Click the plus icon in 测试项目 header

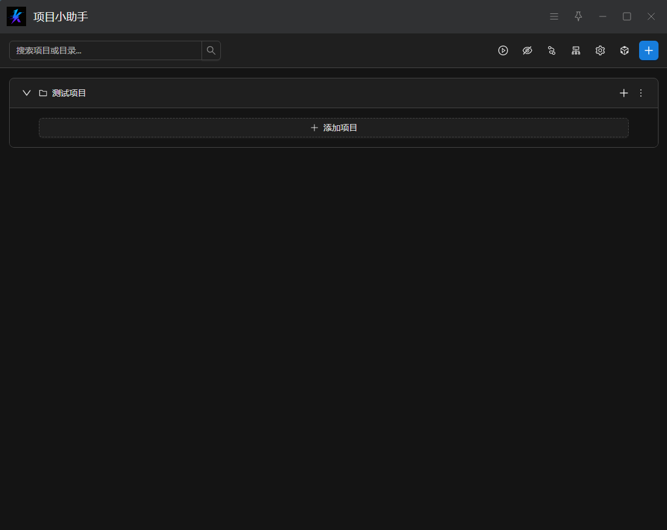(624, 93)
